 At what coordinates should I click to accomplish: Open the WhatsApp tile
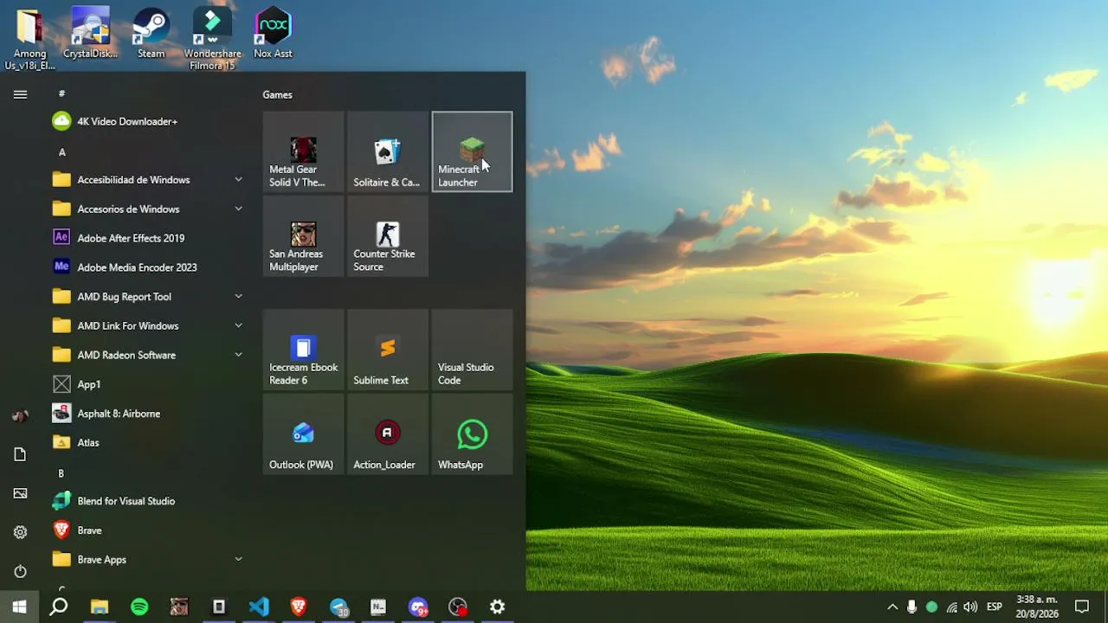tap(472, 434)
